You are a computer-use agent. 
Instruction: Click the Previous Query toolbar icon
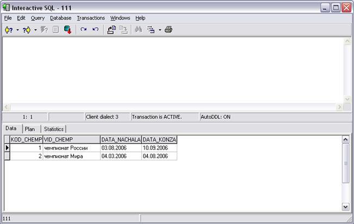click(8, 30)
